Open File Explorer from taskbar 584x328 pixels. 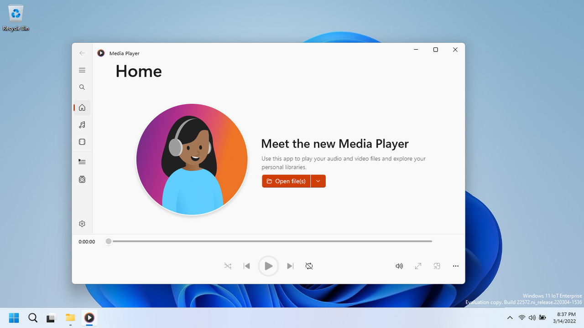click(x=70, y=318)
